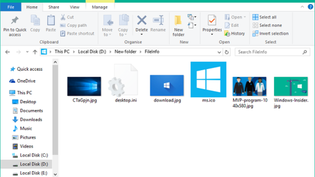Expand the Properties dropdown arrow
The height and width of the screenshot is (177, 315).
212,34
